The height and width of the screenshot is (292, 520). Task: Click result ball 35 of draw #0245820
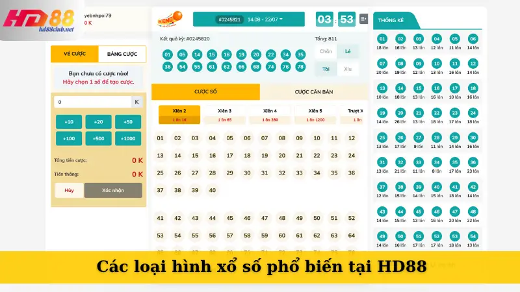(x=300, y=55)
